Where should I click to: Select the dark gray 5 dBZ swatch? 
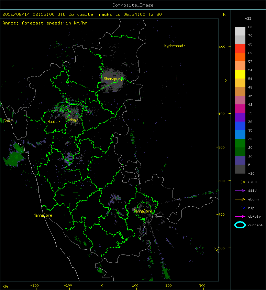click(240, 169)
